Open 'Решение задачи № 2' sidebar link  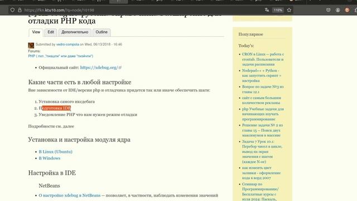click(262, 130)
